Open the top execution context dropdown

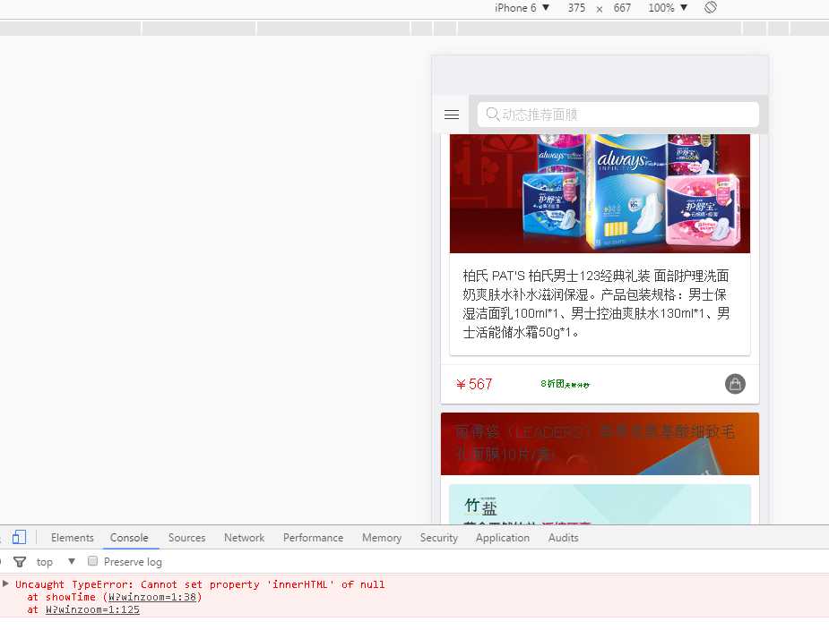coord(56,562)
